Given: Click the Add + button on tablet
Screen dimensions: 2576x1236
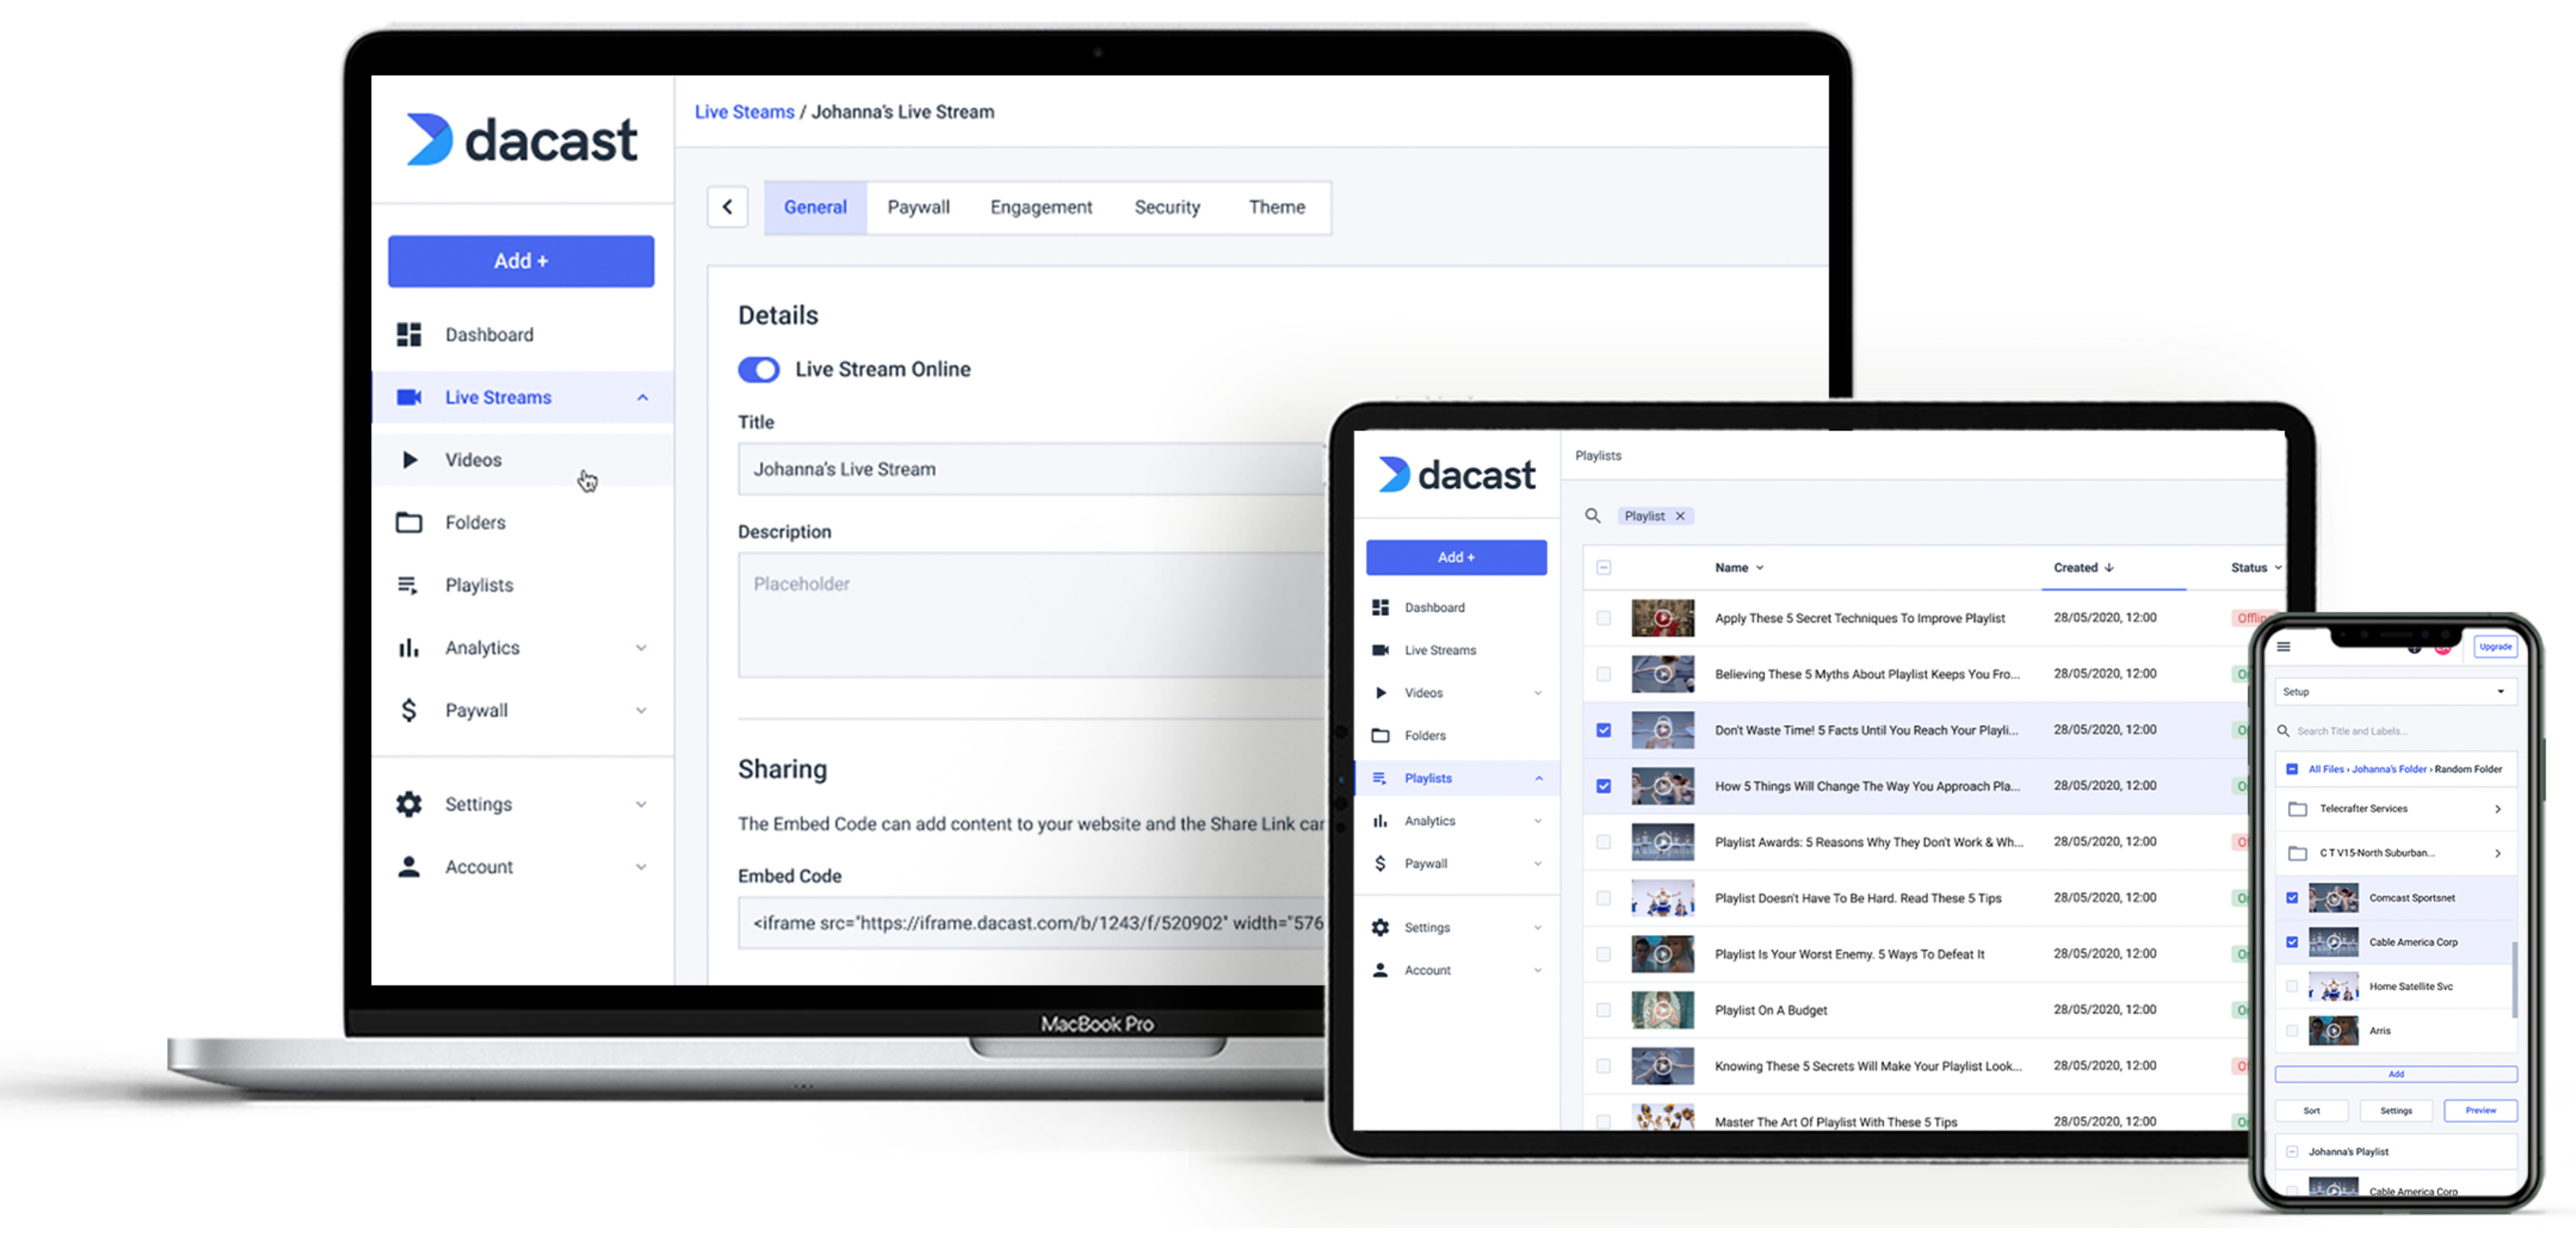Looking at the screenshot, I should coord(1452,556).
